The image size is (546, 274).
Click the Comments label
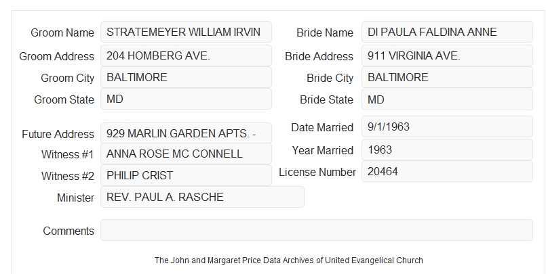point(69,231)
